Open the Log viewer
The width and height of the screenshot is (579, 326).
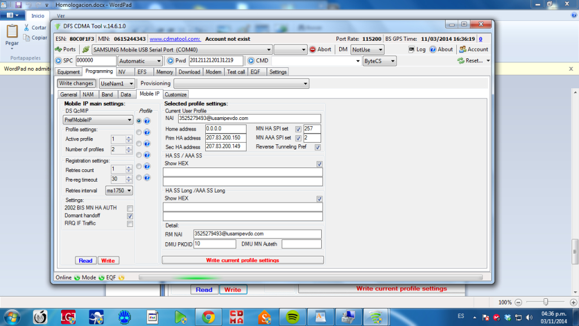pos(417,49)
